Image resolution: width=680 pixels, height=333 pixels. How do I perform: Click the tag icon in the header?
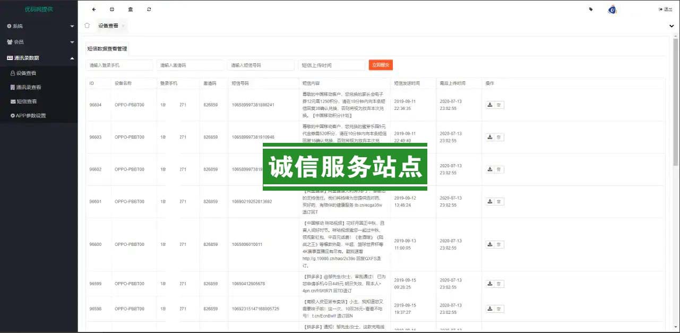point(591,9)
